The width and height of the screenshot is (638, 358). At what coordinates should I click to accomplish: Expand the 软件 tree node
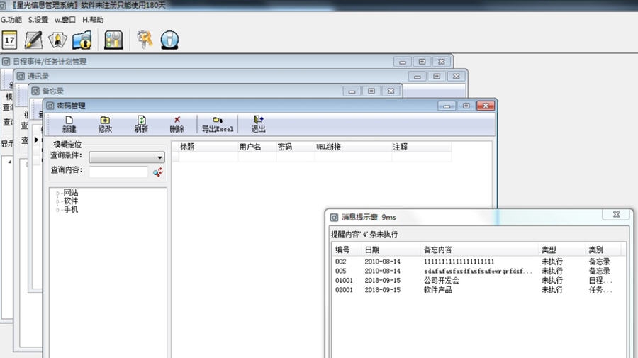coord(58,201)
